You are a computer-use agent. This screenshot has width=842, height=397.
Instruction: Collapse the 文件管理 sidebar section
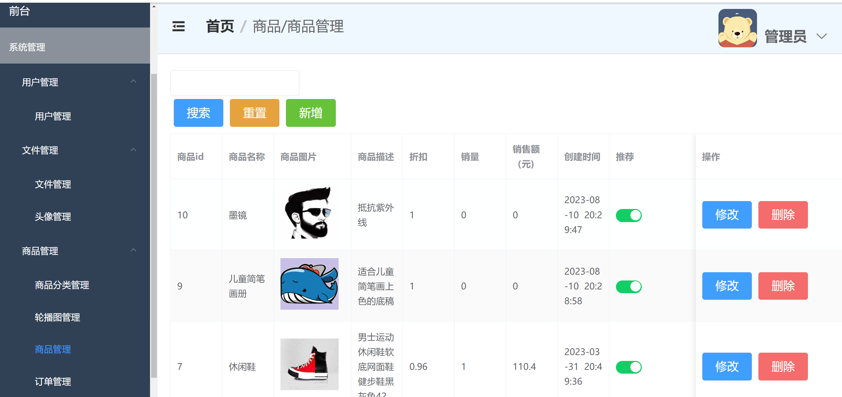(x=134, y=150)
